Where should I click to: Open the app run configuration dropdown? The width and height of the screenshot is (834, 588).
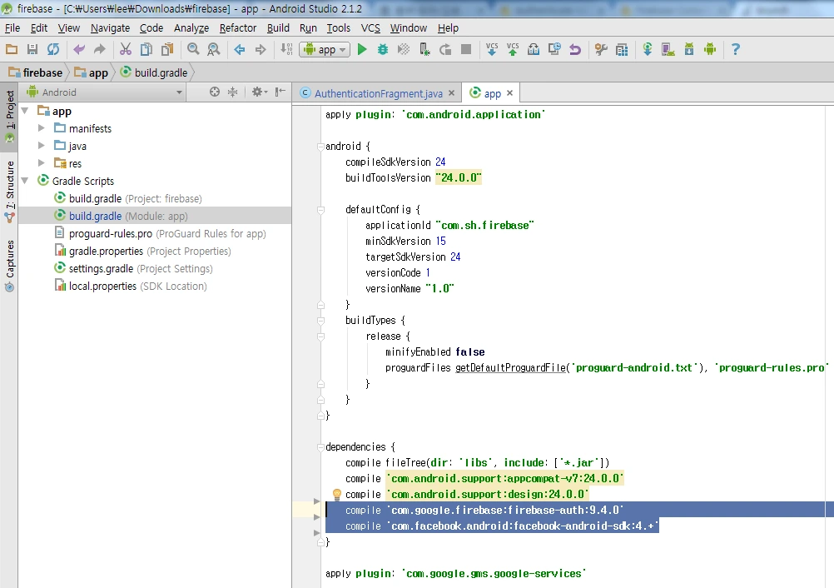pos(325,50)
